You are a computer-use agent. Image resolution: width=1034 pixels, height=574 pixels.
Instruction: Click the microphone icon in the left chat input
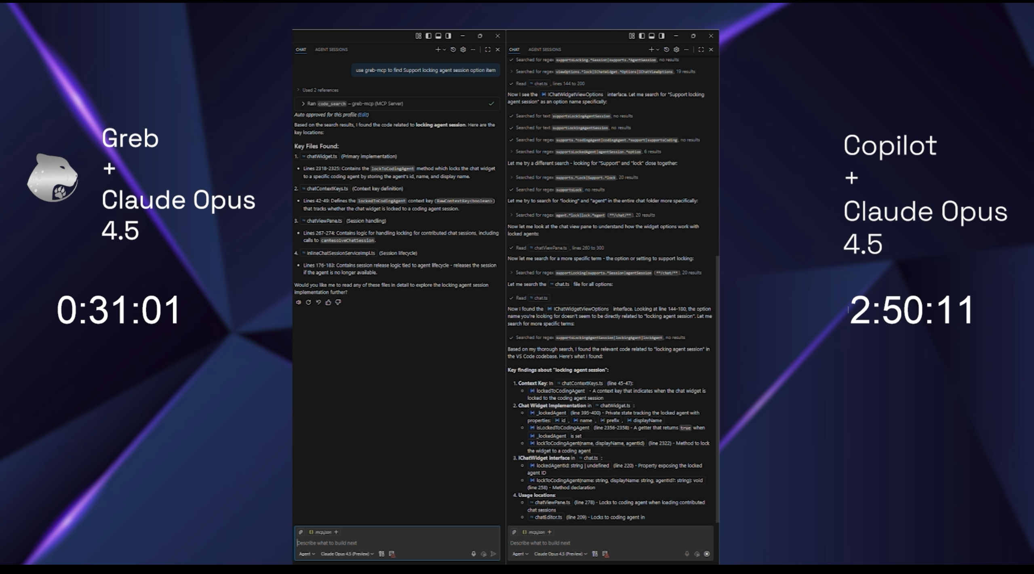[474, 554]
